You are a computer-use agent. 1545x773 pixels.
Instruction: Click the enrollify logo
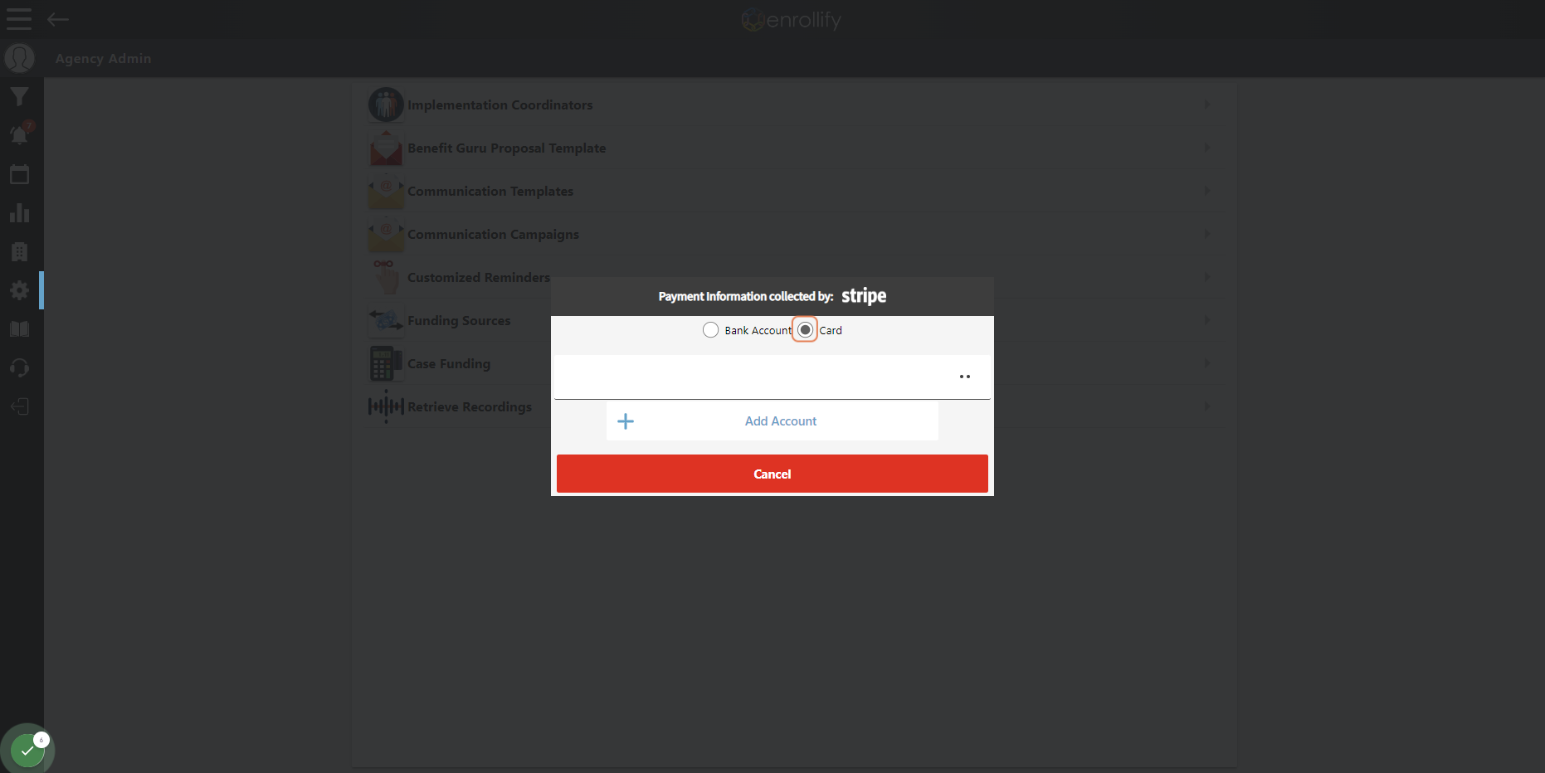click(x=791, y=19)
